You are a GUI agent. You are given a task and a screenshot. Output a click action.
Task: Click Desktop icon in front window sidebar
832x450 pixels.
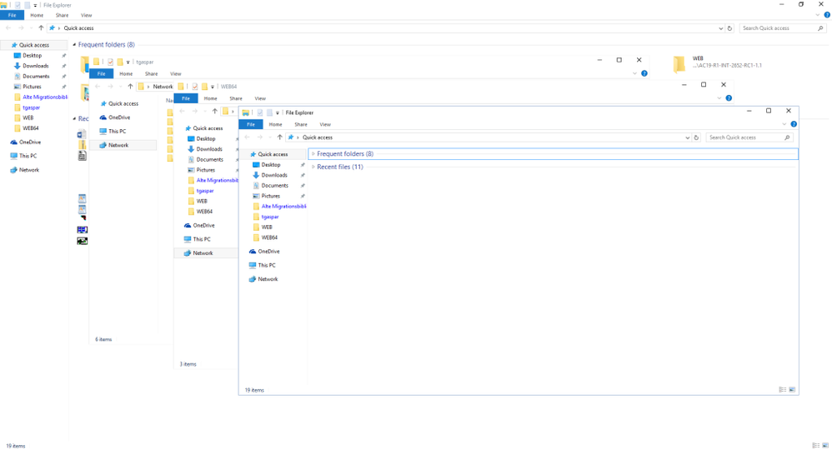256,164
